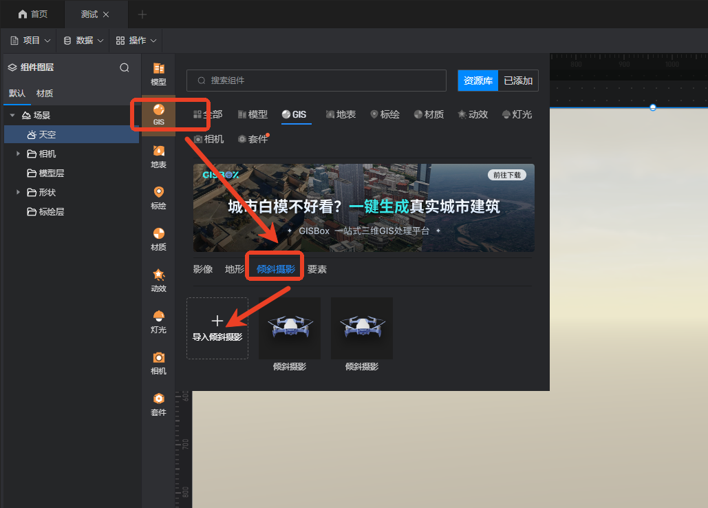This screenshot has width=708, height=508.
Task: Click the 前往下载 button on banner
Action: pyautogui.click(x=506, y=176)
